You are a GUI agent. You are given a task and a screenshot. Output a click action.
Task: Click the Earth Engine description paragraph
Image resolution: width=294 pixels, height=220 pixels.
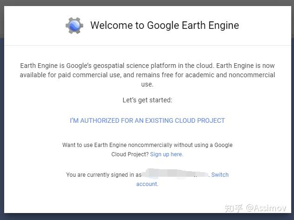click(147, 75)
